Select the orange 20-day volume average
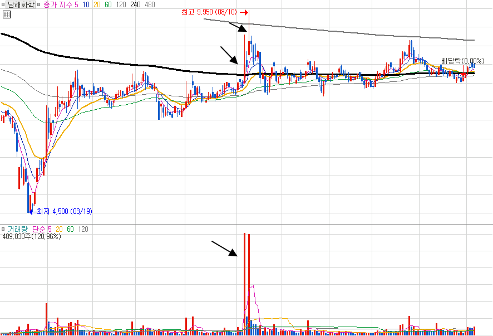This screenshot has height=336, width=493. pos(59,229)
